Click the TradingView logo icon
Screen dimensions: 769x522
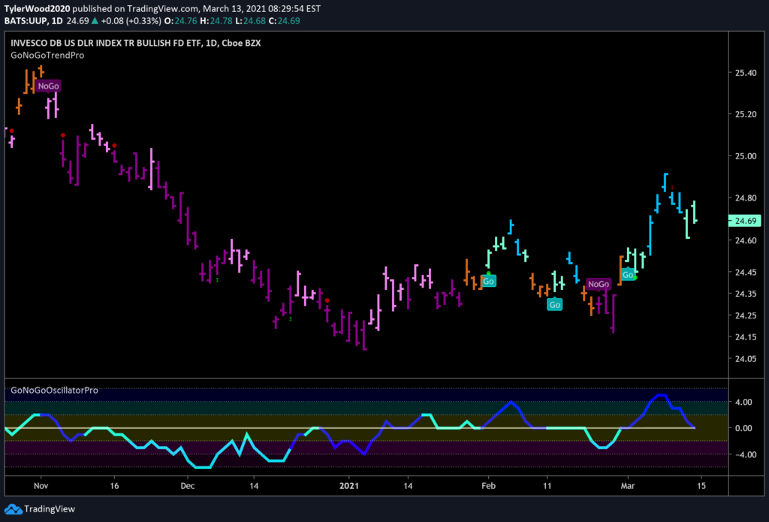(14, 508)
